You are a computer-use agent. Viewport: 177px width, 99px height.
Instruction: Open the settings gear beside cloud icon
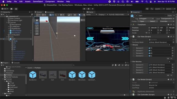[16, 9]
